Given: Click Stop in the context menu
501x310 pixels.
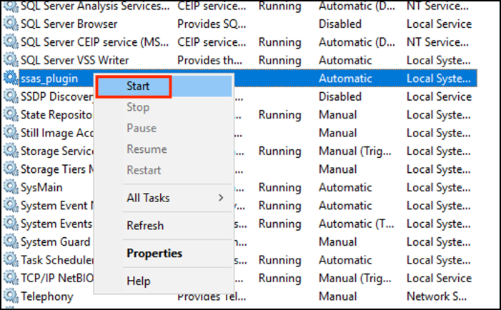Looking at the screenshot, I should pyautogui.click(x=138, y=107).
